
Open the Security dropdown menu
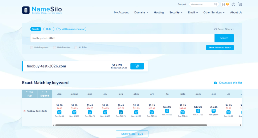pyautogui.click(x=176, y=13)
